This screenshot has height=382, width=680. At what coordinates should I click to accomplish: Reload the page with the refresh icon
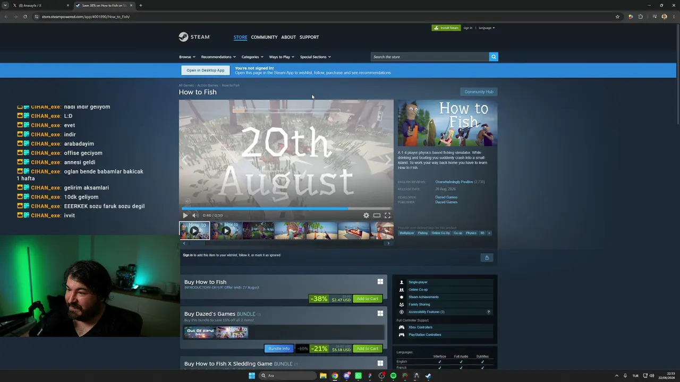point(25,16)
